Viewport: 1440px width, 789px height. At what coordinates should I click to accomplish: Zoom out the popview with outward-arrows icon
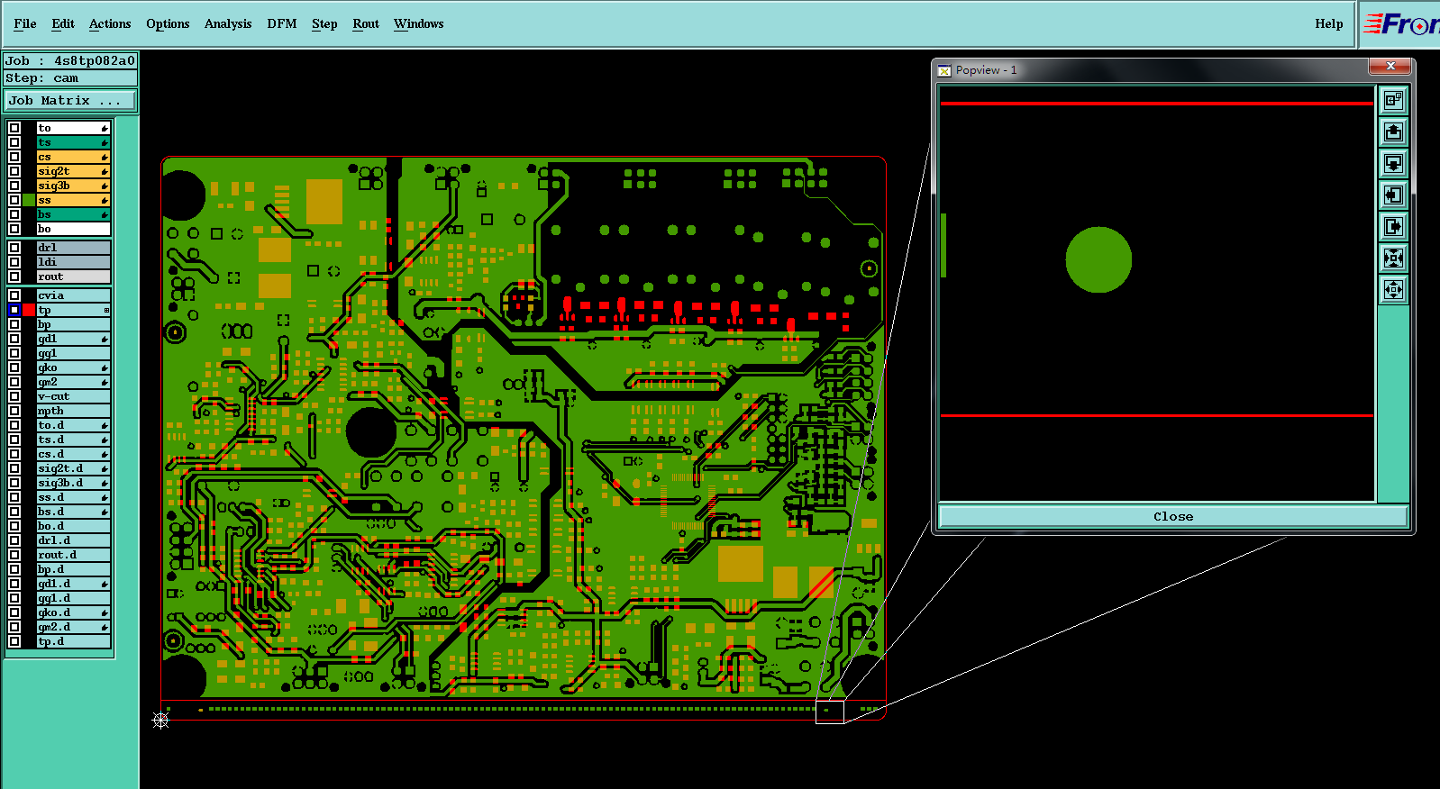coord(1393,290)
